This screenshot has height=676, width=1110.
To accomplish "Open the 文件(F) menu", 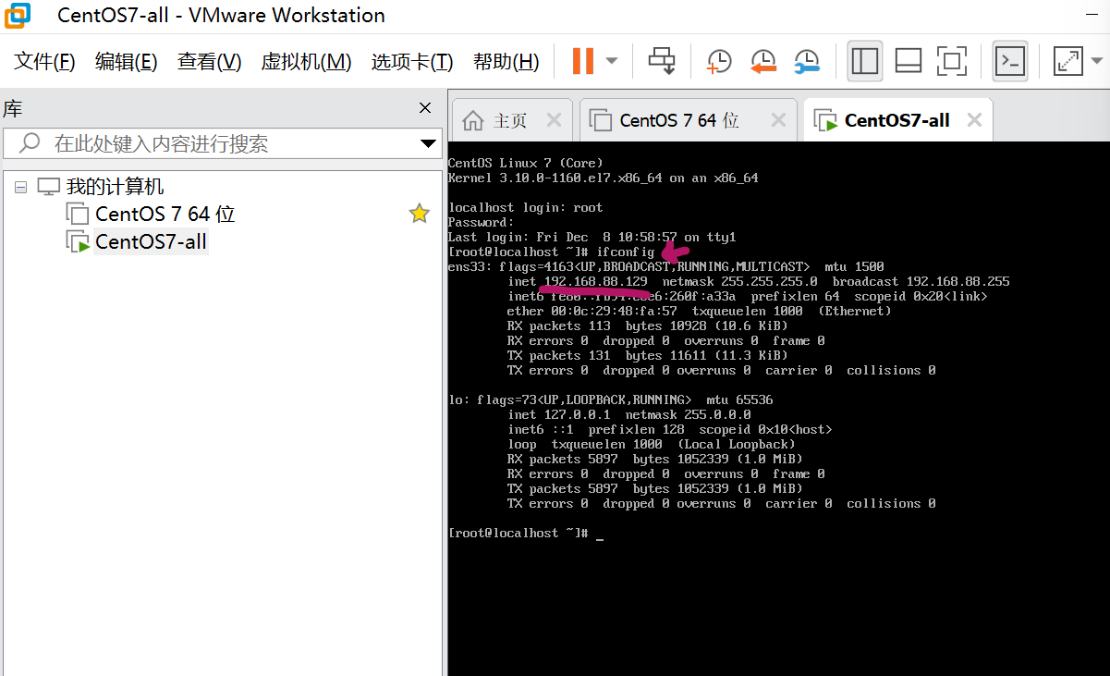I will [45, 62].
